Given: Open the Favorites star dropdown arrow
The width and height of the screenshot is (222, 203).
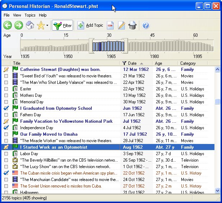Looking at the screenshot, I should 47,26.
